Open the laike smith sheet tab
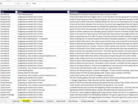 [114, 101]
